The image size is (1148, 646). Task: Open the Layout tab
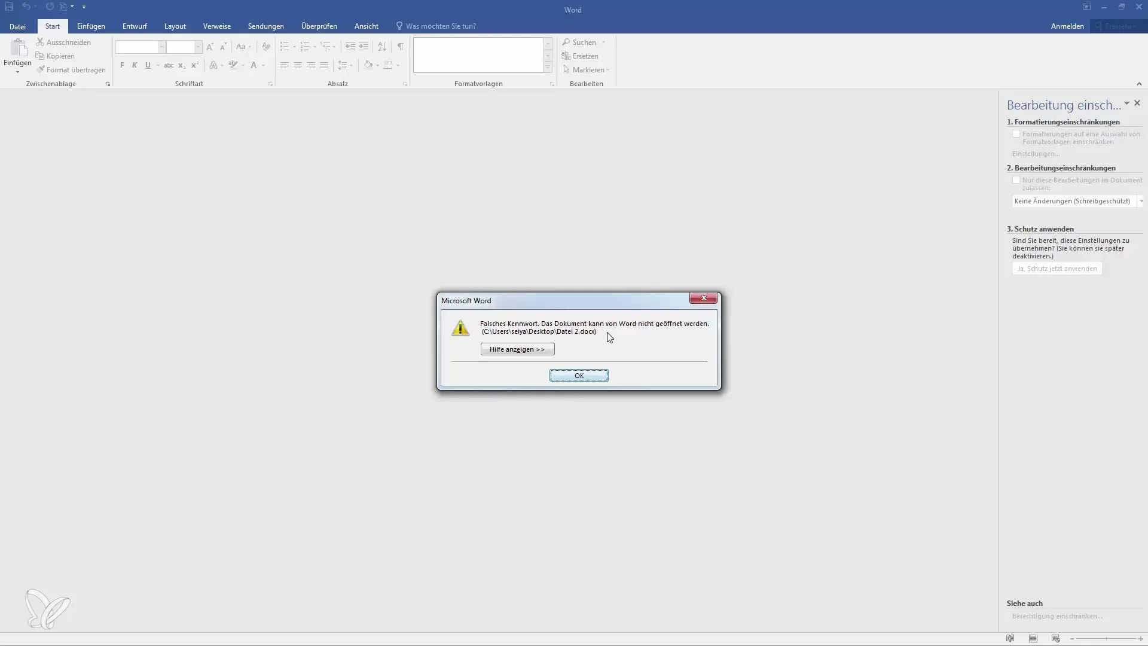(x=175, y=26)
